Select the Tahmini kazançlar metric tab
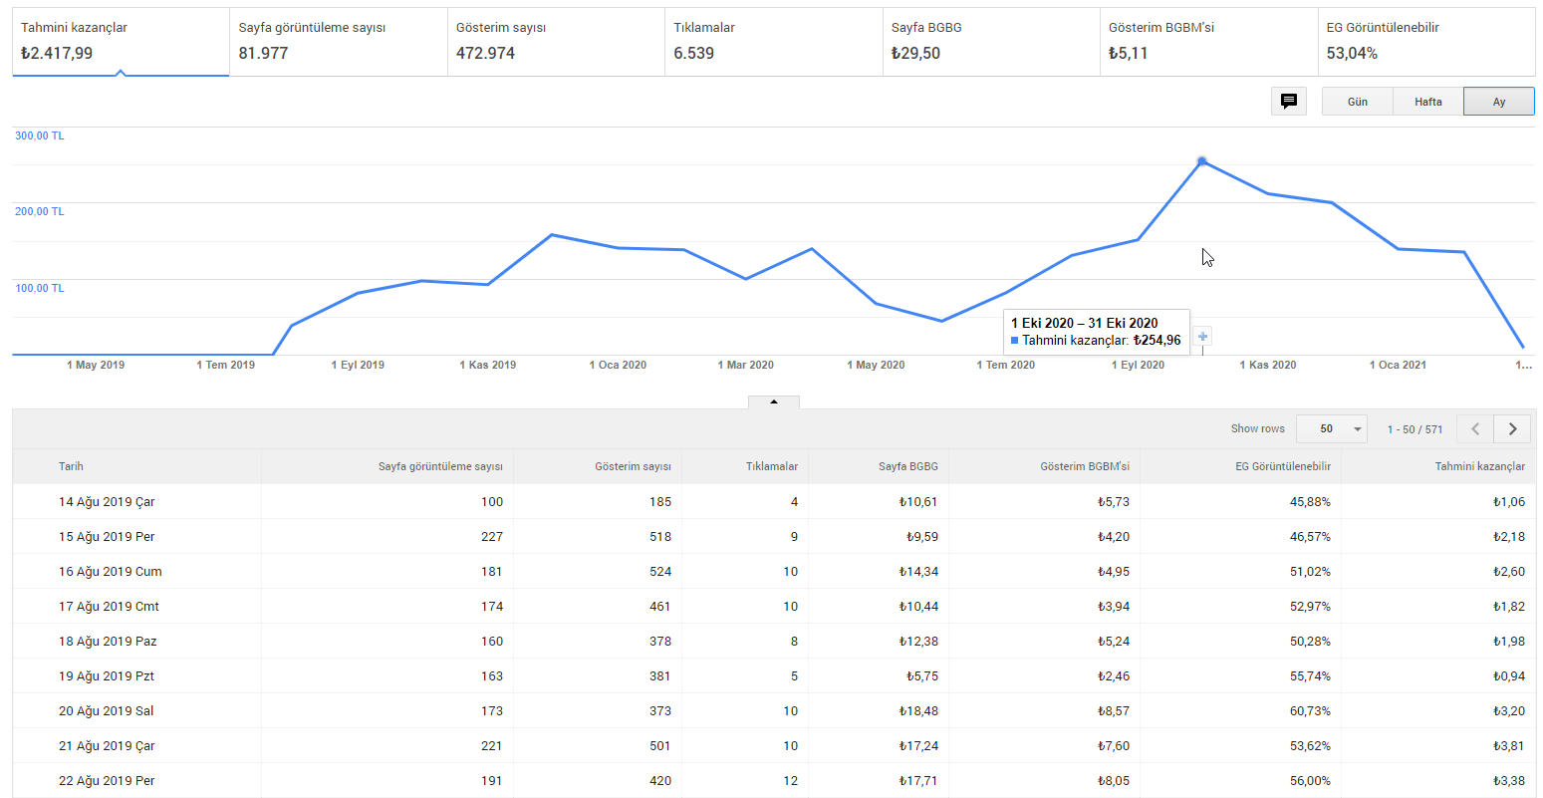The width and height of the screenshot is (1543, 798). (x=121, y=42)
